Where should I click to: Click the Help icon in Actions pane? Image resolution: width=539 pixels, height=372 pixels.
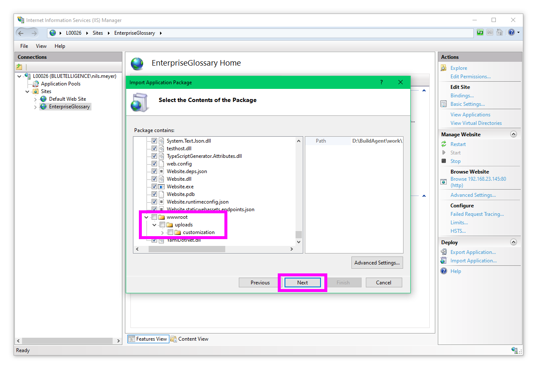coord(444,271)
